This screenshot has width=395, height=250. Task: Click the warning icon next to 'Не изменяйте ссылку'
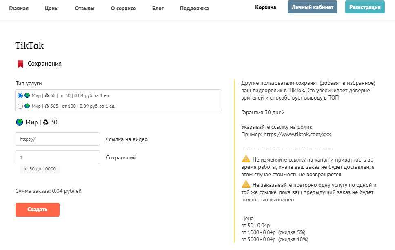[x=246, y=159]
